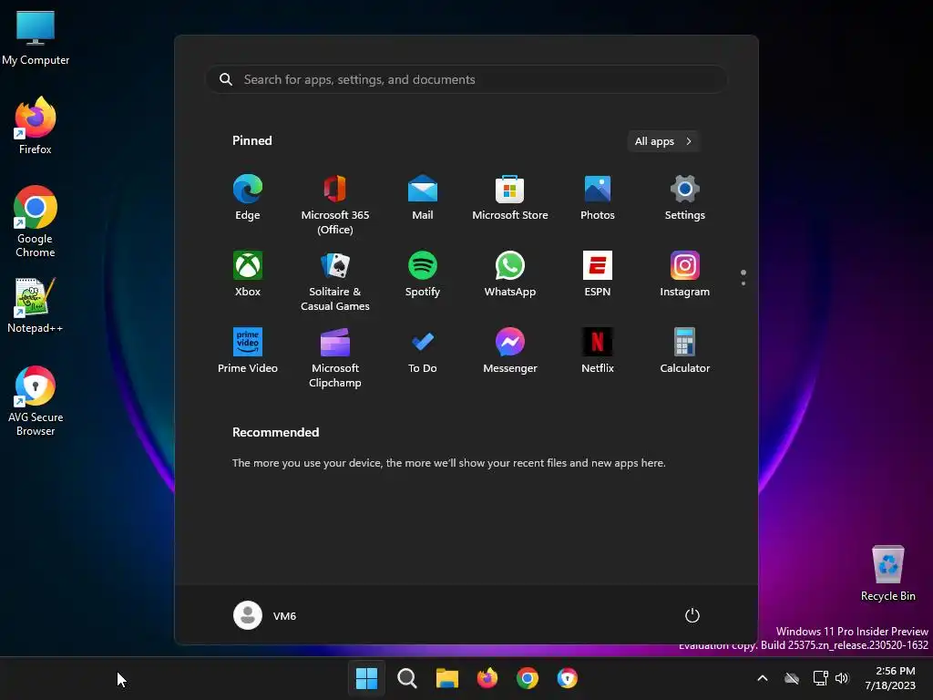Image resolution: width=933 pixels, height=700 pixels.
Task: Launch the To Do app
Action: click(x=423, y=351)
